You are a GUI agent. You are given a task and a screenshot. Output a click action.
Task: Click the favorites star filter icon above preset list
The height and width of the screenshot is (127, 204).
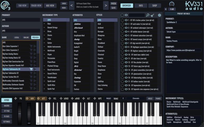click(x=122, y=15)
